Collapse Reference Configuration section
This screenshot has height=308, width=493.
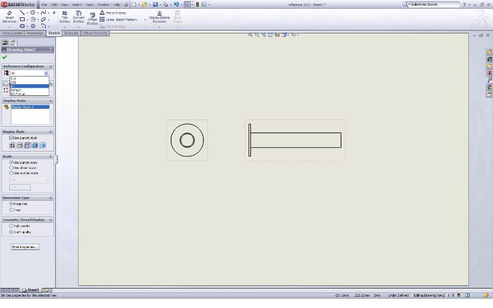[x=50, y=66]
